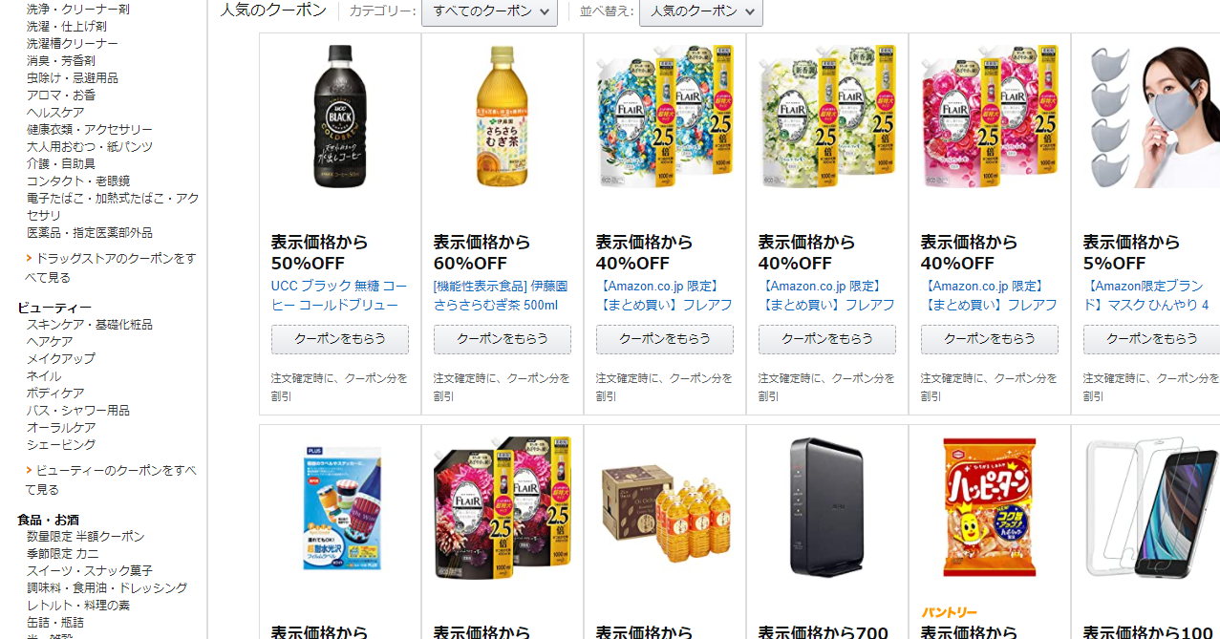Viewport: 1220px width, 639px height.
Task: Open the UCC ブラック 無糖 コーヒー product link
Action: pyautogui.click(x=339, y=295)
